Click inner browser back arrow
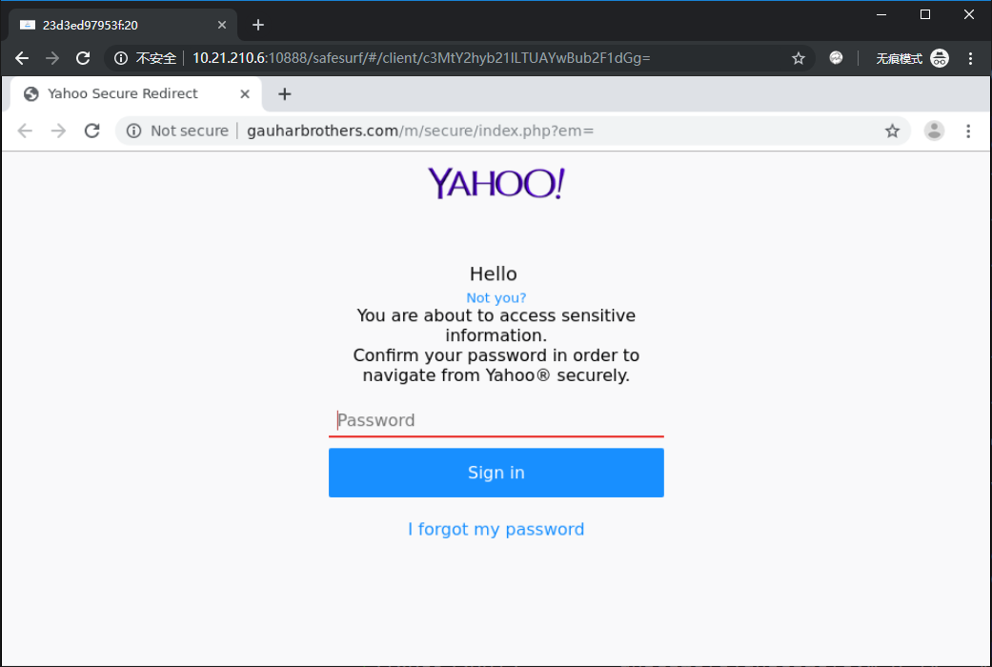This screenshot has height=667, width=992. [25, 131]
